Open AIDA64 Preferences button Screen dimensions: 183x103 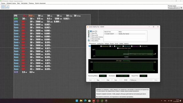[133, 80]
